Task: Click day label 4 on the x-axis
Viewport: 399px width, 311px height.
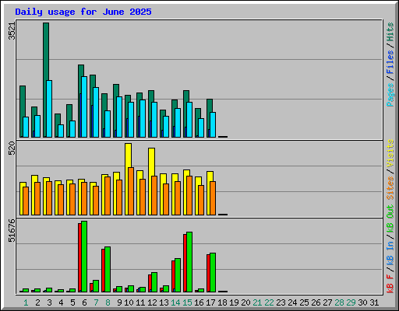Action: [x=61, y=302]
